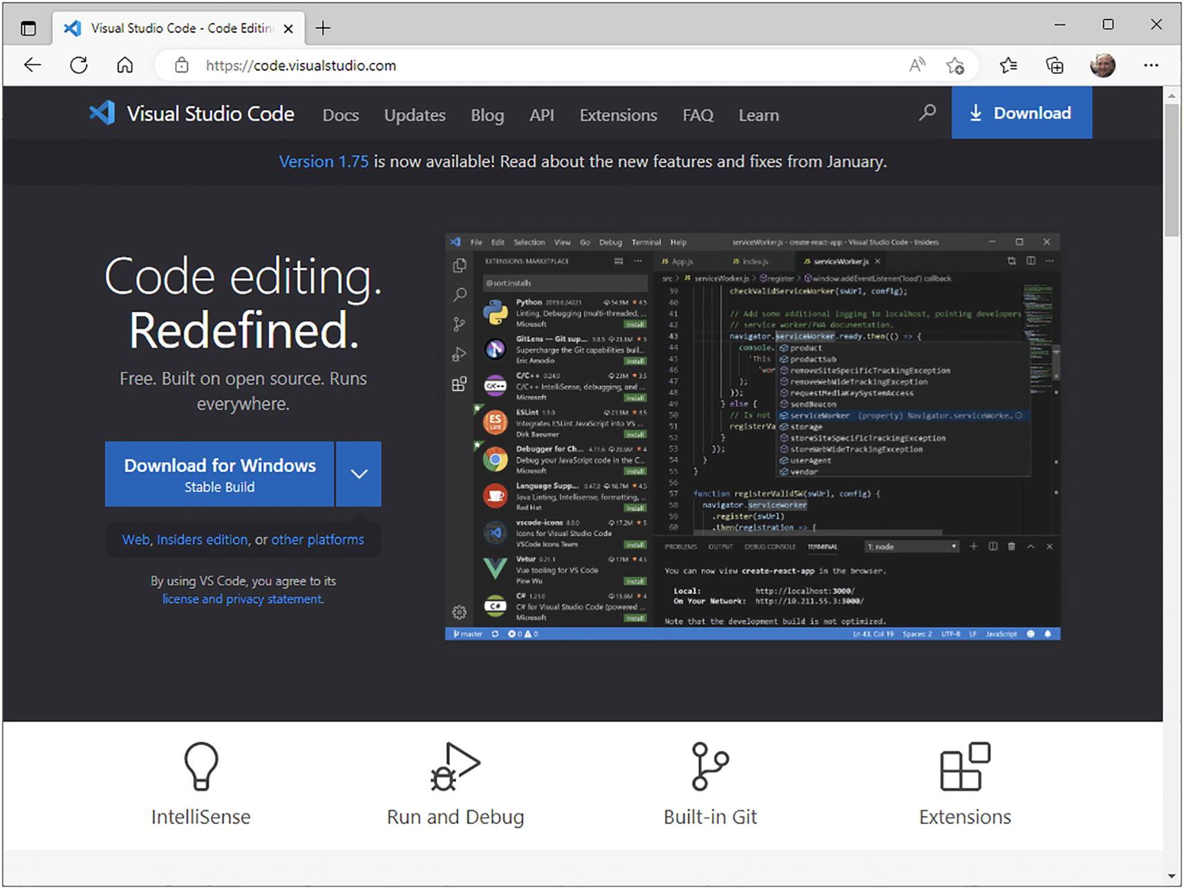The image size is (1184, 889).
Task: Open the Insiders edition link
Action: (202, 540)
